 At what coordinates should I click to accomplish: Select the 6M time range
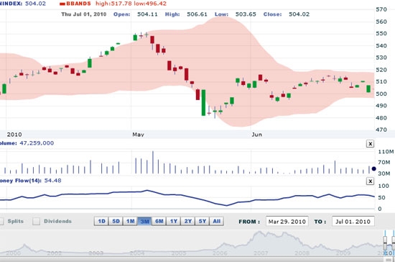[159, 222]
